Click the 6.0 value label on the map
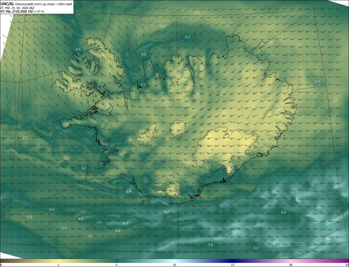 pos(144,54)
